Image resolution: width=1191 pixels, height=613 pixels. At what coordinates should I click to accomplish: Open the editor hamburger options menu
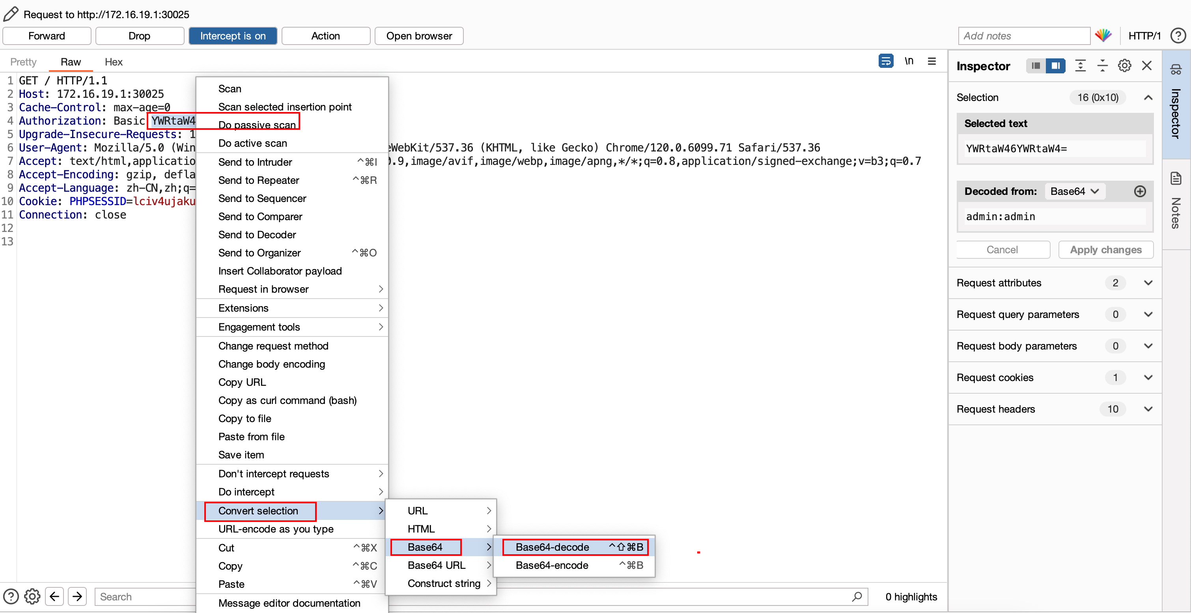point(932,61)
